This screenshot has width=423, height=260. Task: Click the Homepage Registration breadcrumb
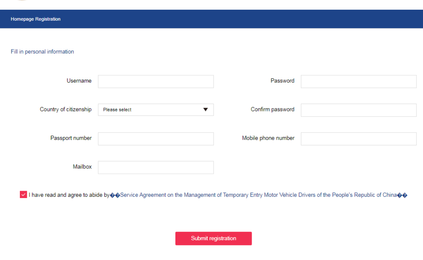36,19
